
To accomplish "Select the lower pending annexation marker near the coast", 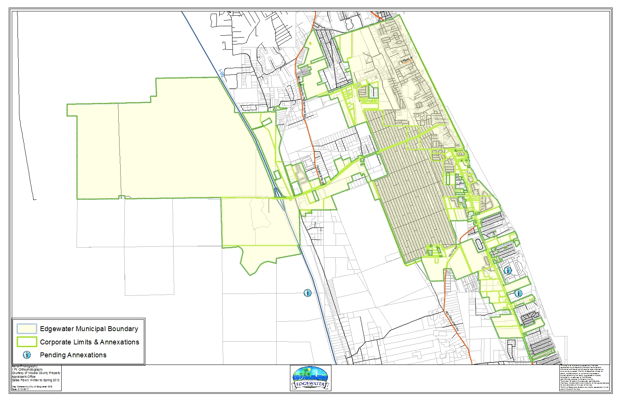I will pos(518,293).
